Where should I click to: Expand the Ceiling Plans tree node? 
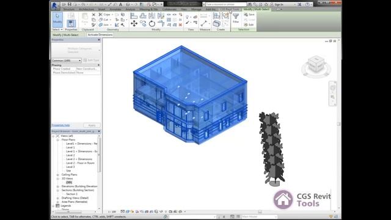pos(57,175)
